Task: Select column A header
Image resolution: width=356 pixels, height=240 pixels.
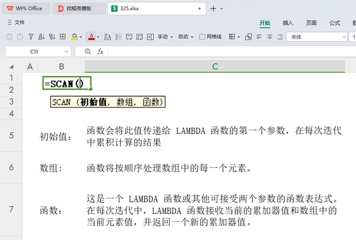Action: coord(30,67)
